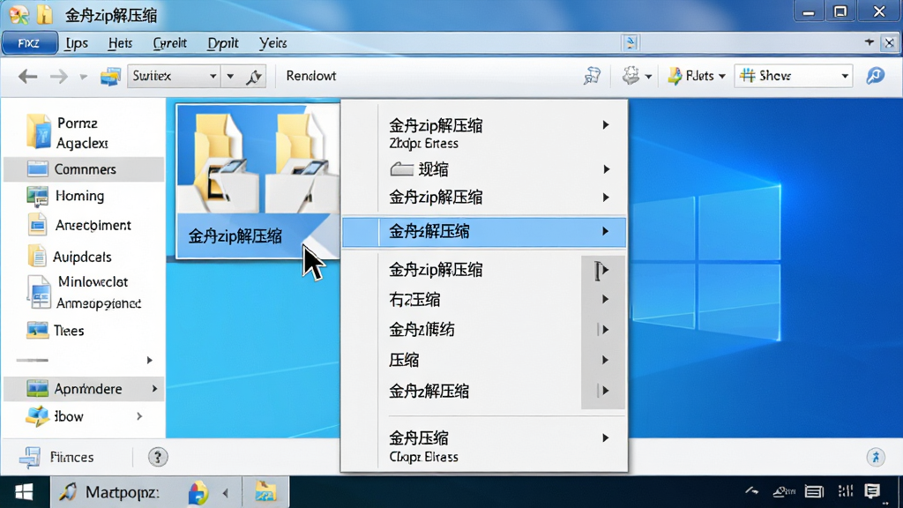Show hidden tray icons arrow

751,491
